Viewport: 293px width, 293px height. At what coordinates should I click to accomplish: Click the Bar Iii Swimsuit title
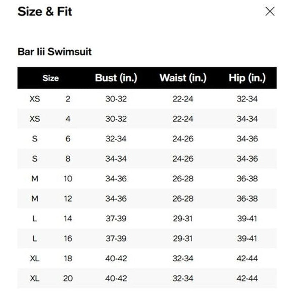pyautogui.click(x=55, y=52)
